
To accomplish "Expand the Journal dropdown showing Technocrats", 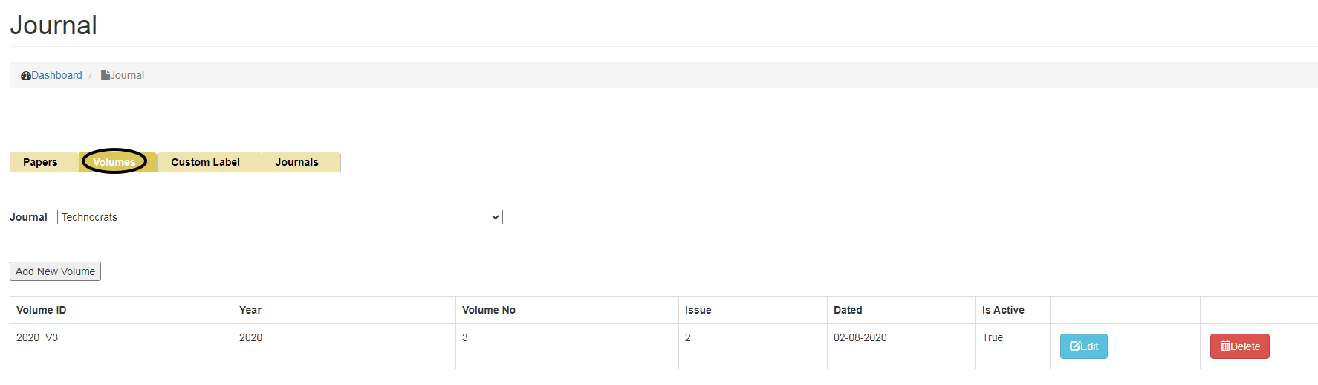I will (x=279, y=217).
